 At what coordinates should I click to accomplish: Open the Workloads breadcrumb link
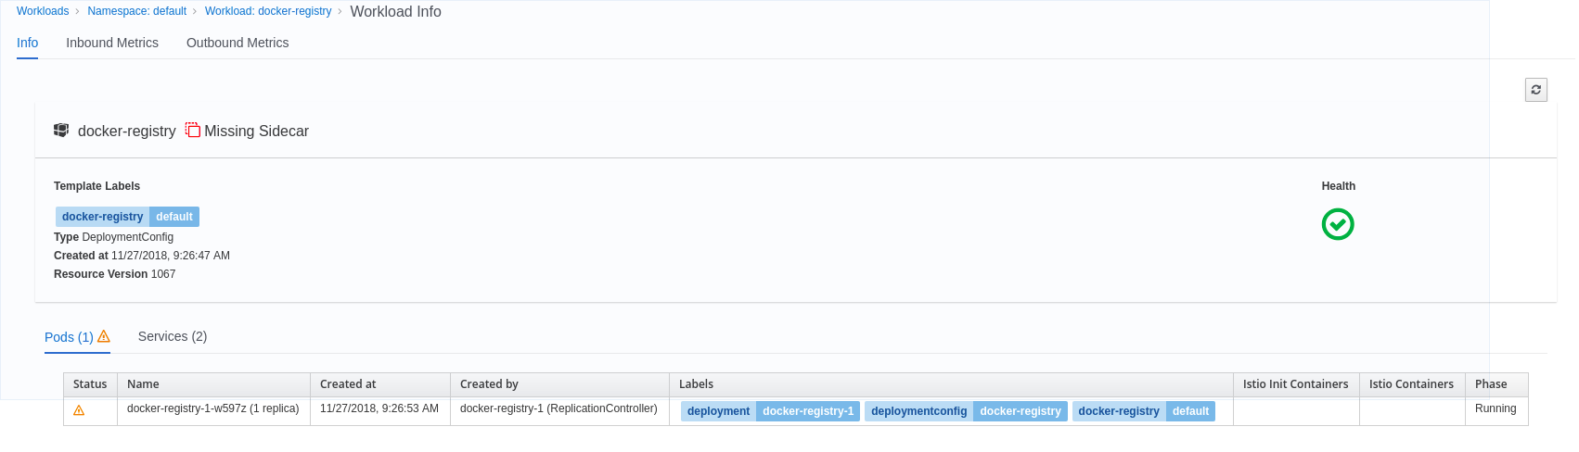[43, 11]
